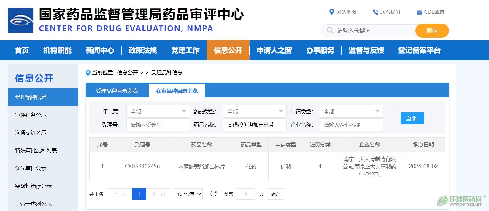The height and width of the screenshot is (211, 489).
Task: Open 优先审评公示 in the sidebar
Action: (31, 168)
